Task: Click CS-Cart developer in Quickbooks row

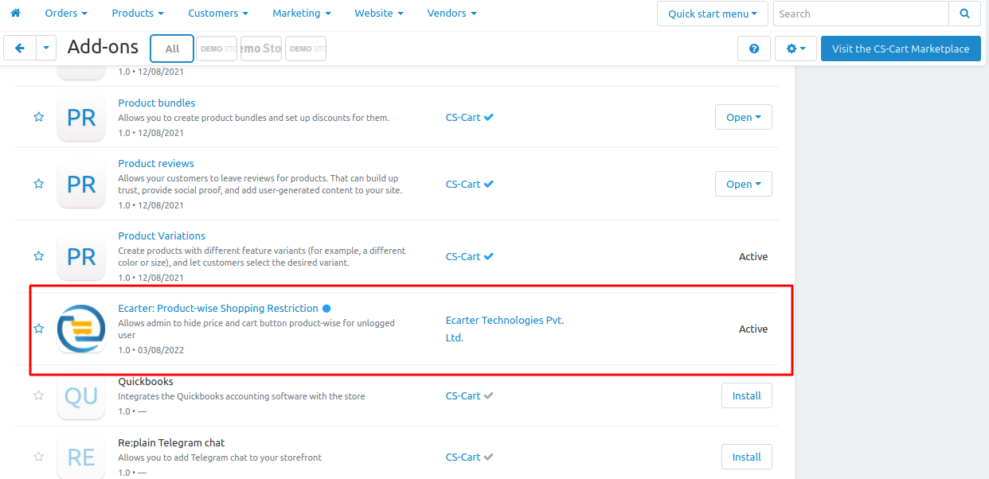Action: pos(463,395)
